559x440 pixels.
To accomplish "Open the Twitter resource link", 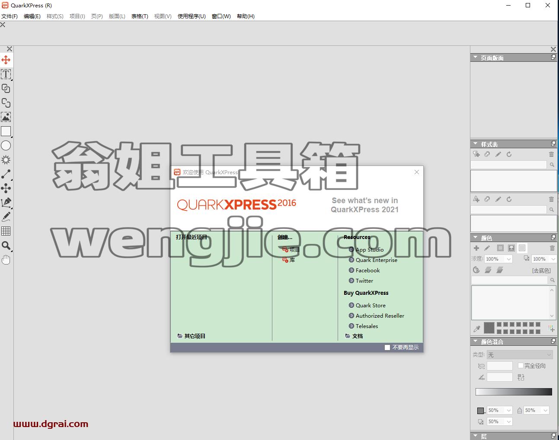I will point(361,281).
